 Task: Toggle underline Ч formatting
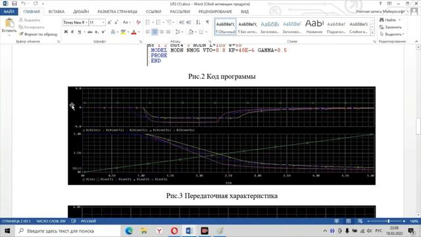[x=79, y=32]
